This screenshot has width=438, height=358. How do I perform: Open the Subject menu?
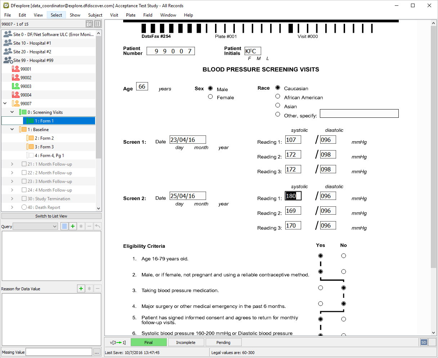coord(95,15)
